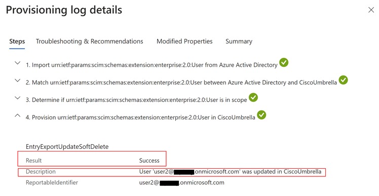Click the EntryExportUpdateSoftDelete heading
Image resolution: width=379 pixels, height=196 pixels.
pos(67,147)
